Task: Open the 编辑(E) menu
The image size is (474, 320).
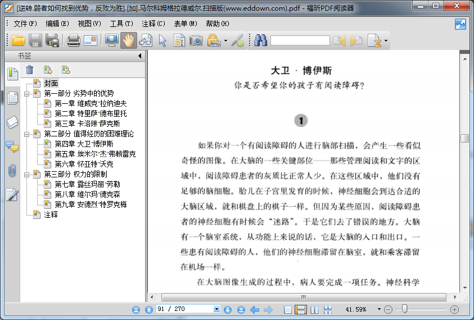Action: point(57,24)
